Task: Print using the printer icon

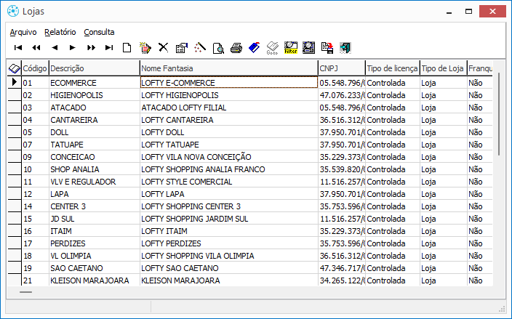Action: [236, 48]
